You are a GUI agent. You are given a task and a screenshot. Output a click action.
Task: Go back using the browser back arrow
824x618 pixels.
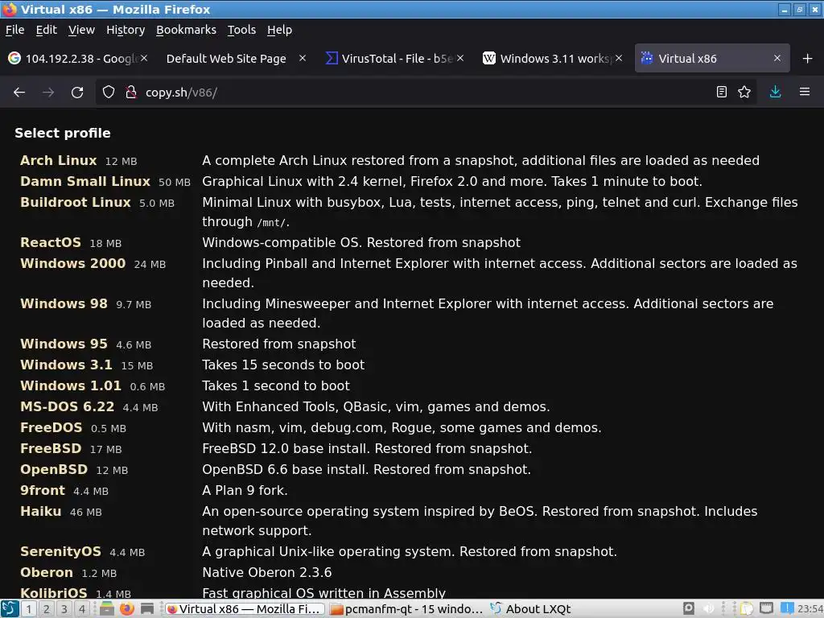19,93
